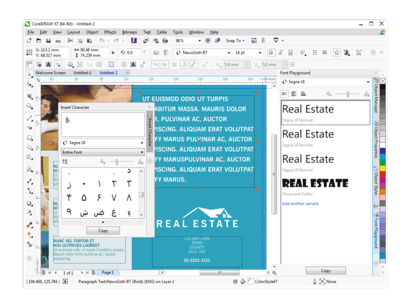Select multi-line option in Font Playground
The height and width of the screenshot is (308, 410).
[294, 94]
